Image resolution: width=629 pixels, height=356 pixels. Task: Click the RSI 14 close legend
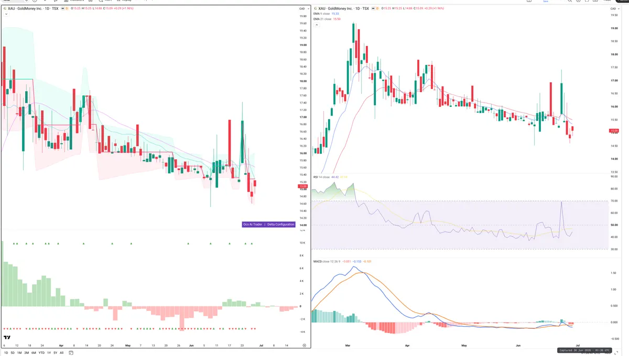pyautogui.click(x=322, y=177)
